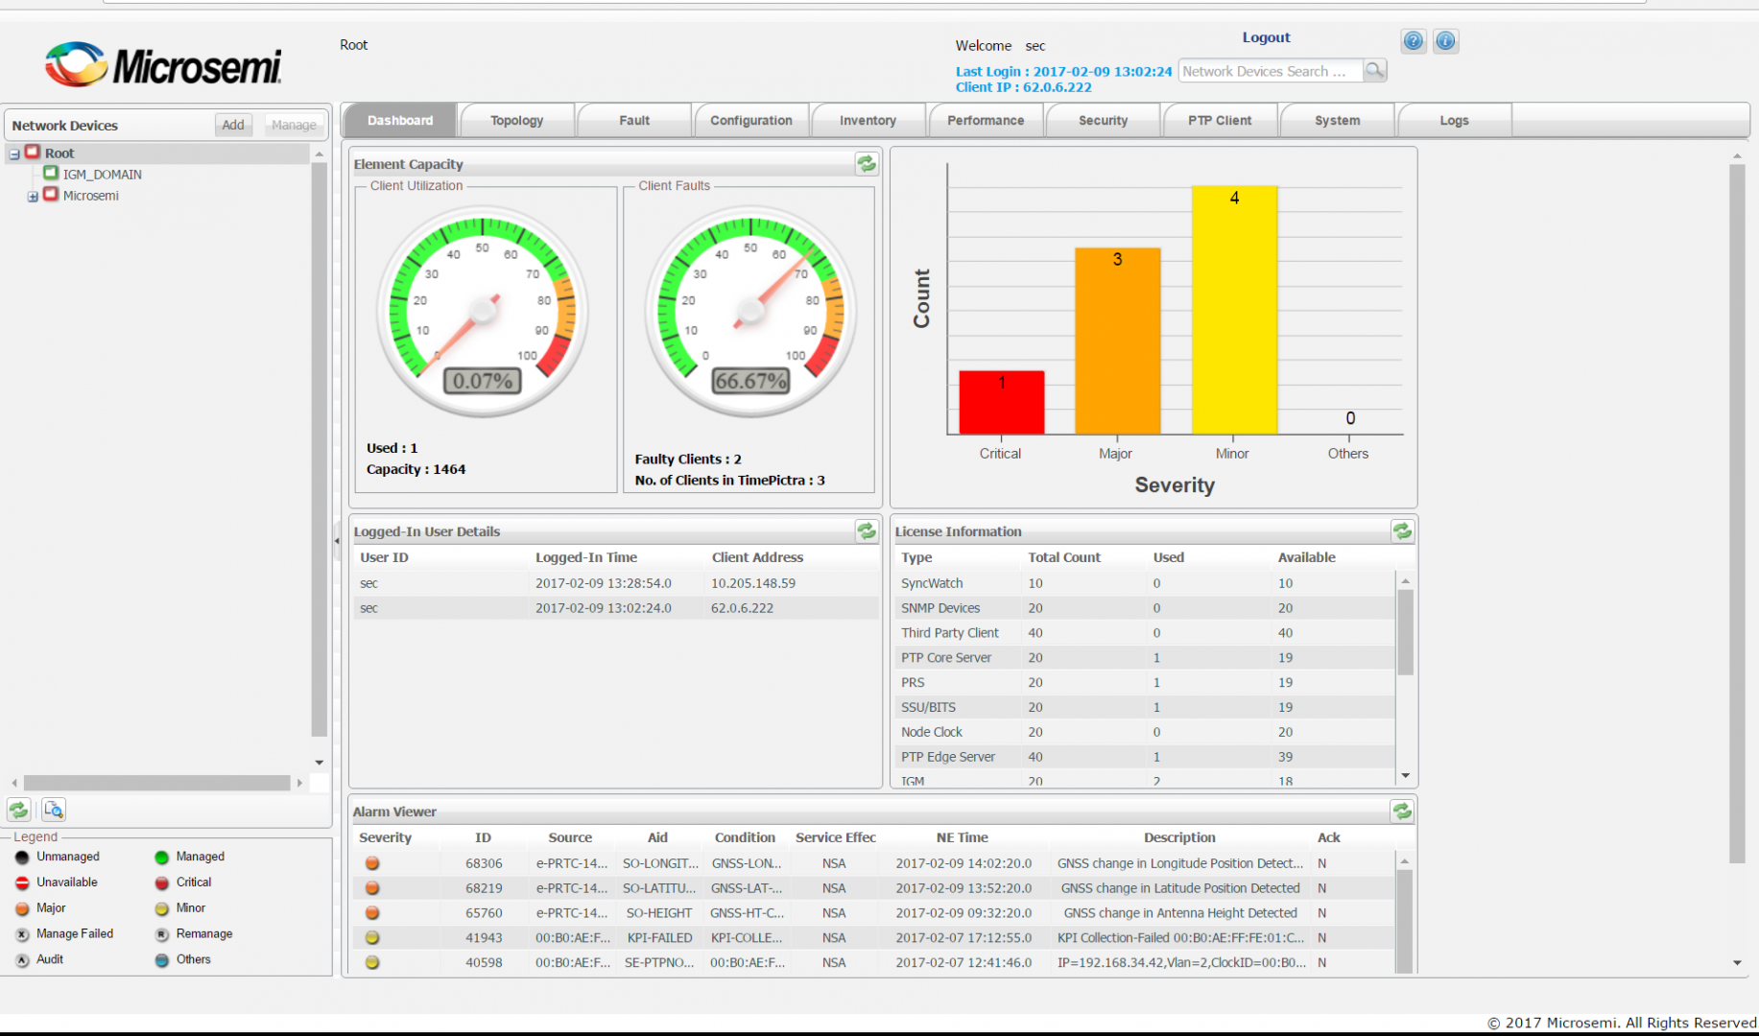Refresh the Element Capacity panel
The image size is (1759, 1036).
pyautogui.click(x=867, y=163)
